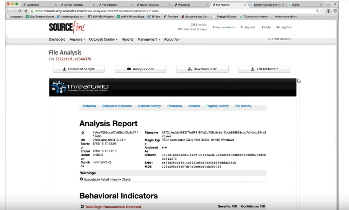This screenshot has height=210, width=349.
Task: Open the 728 Artifacts dropdown
Action: pos(264,69)
